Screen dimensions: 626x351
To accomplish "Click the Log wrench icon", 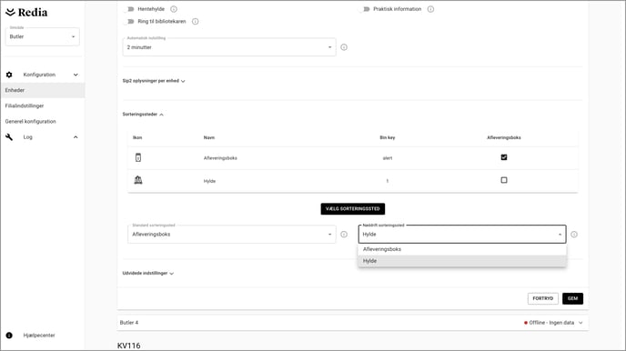I will (9, 137).
